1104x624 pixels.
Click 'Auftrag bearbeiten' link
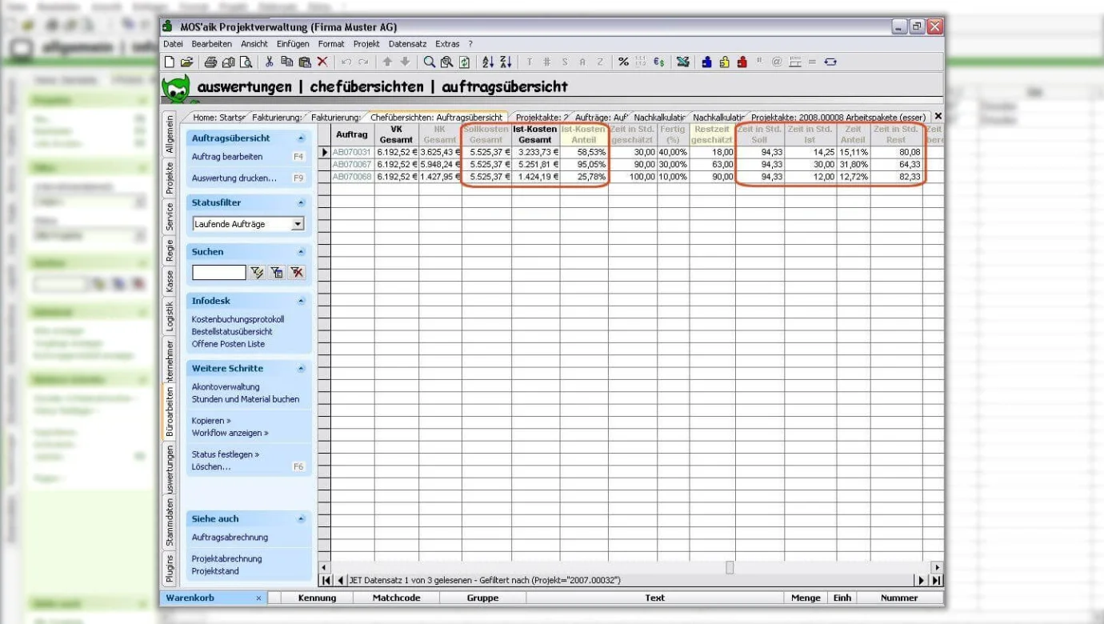click(x=227, y=157)
